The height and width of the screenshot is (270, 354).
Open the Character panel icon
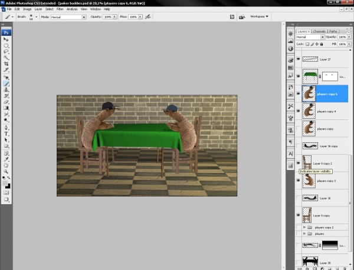coord(290,154)
